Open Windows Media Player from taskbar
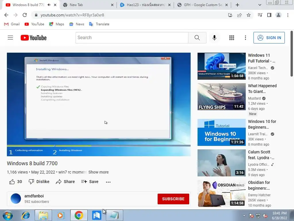Viewport: 294px width, 221px height. (61, 215)
